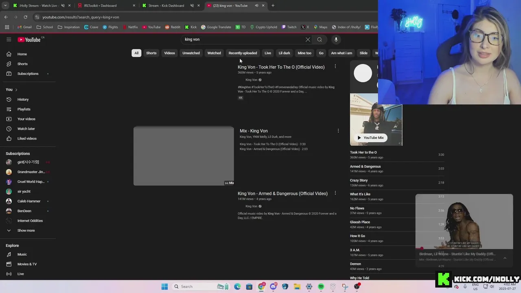Screen dimensions: 521x293
Task: Open OBS Studio from the taskbar
Action: (x=357, y=286)
